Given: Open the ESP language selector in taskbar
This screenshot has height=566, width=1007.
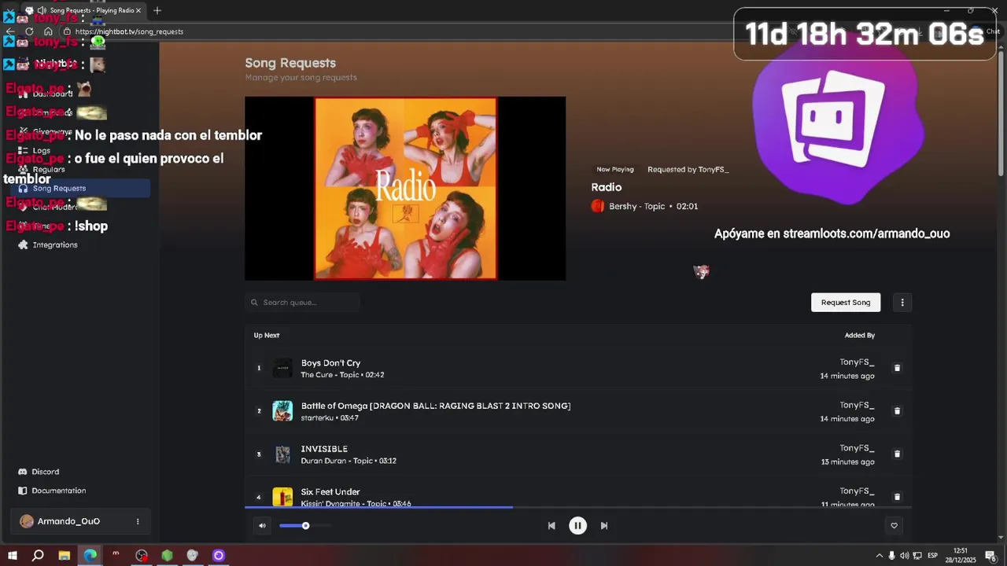Looking at the screenshot, I should [932, 556].
